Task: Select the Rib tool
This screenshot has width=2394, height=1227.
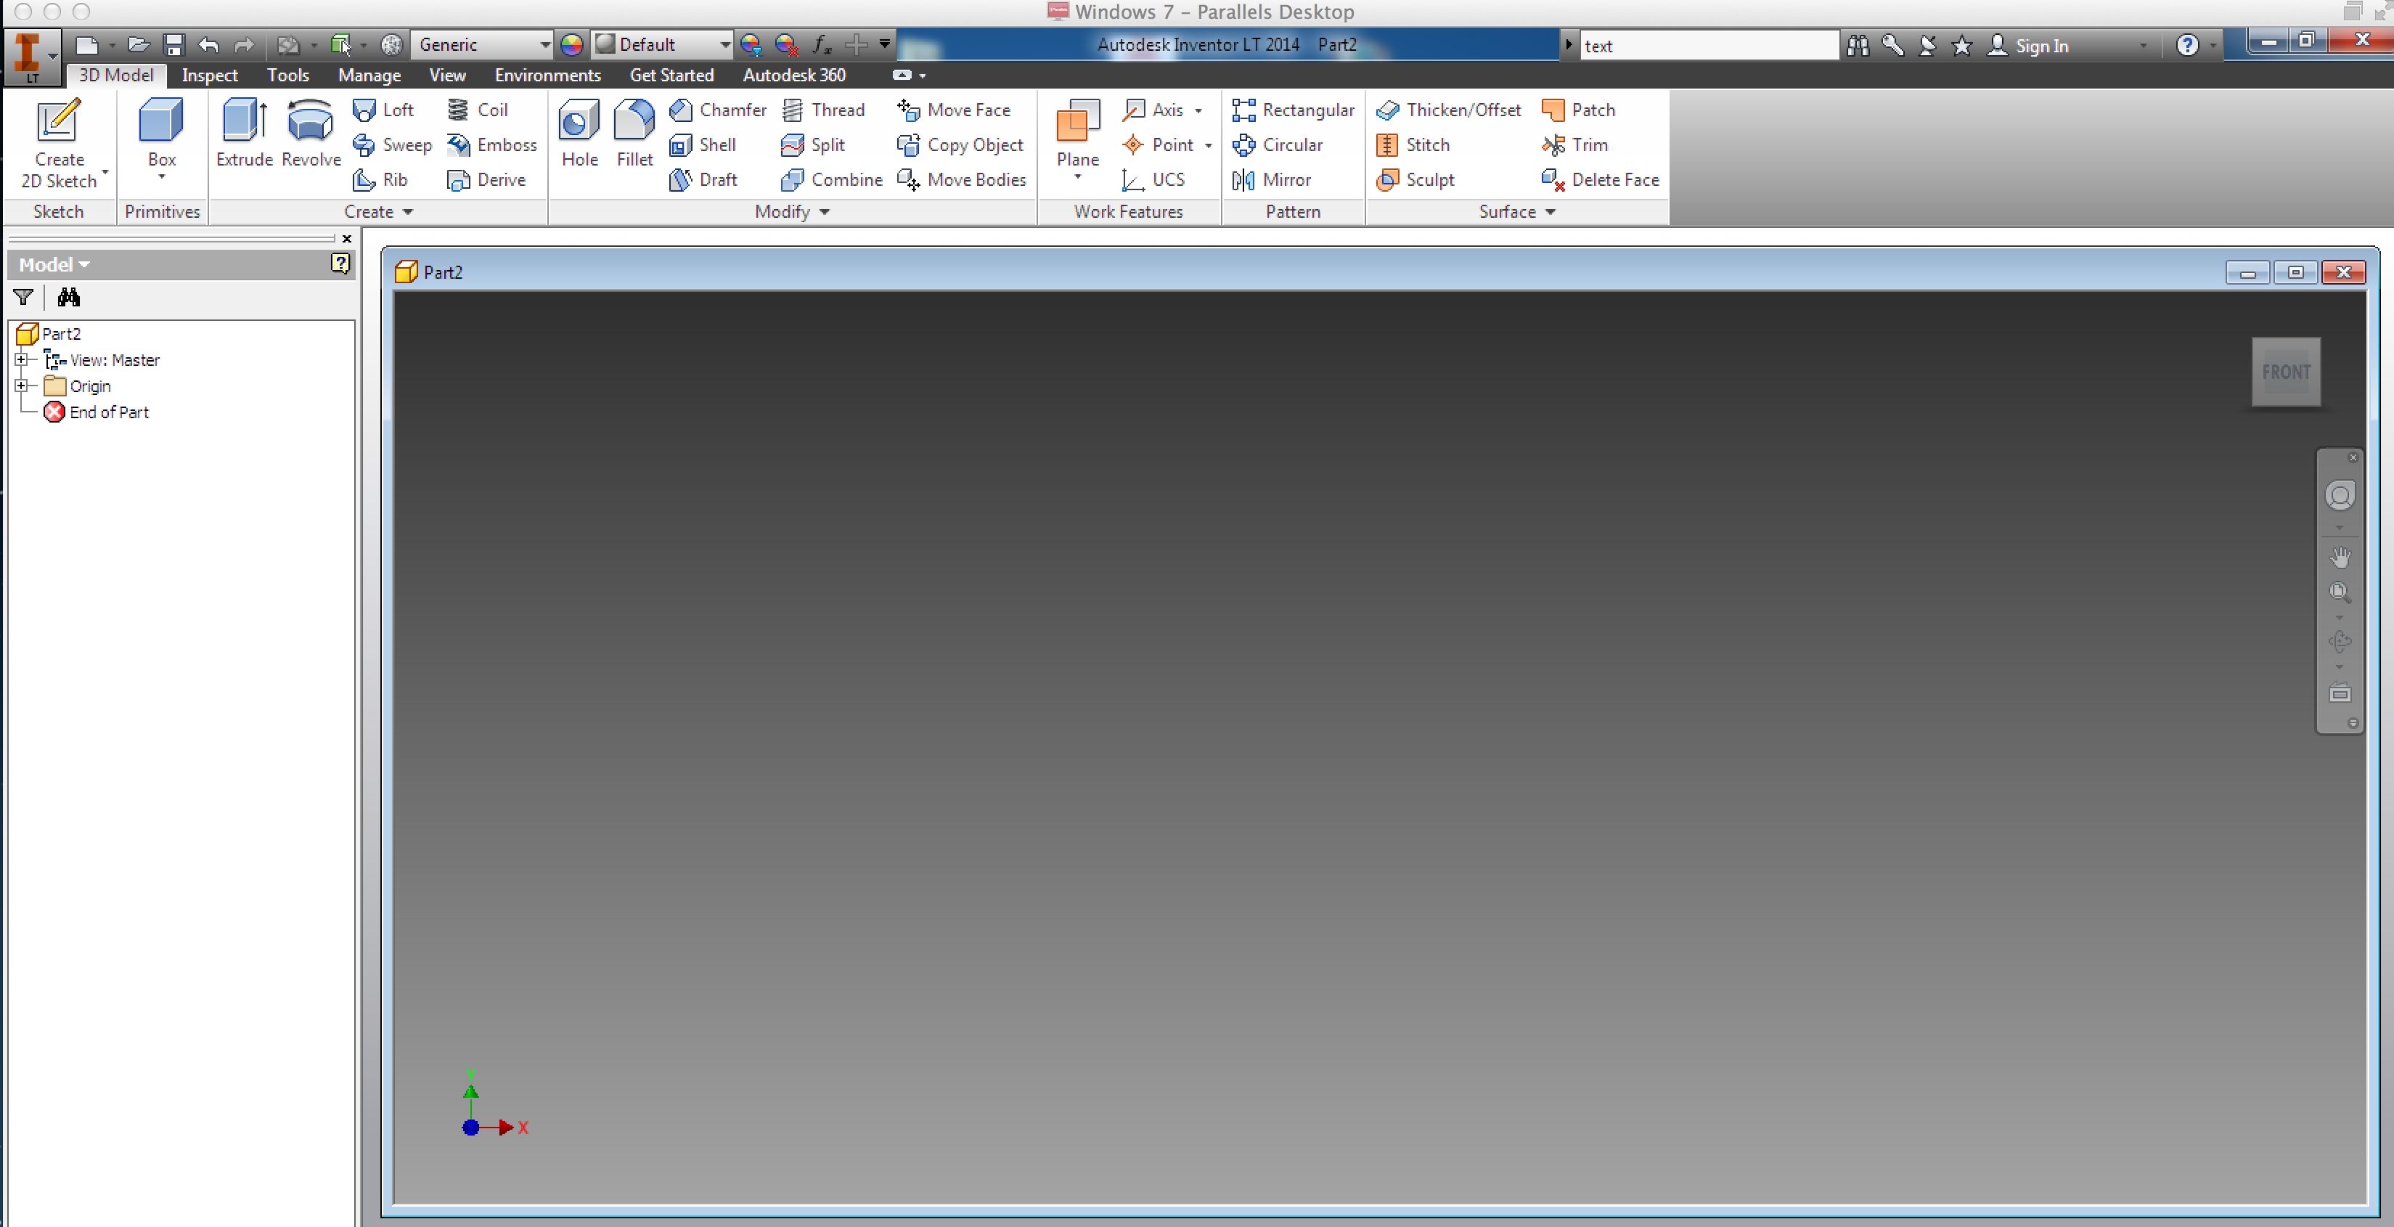Action: [x=380, y=179]
